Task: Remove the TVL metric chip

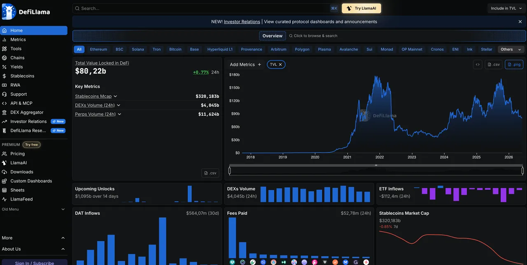Action: point(280,65)
